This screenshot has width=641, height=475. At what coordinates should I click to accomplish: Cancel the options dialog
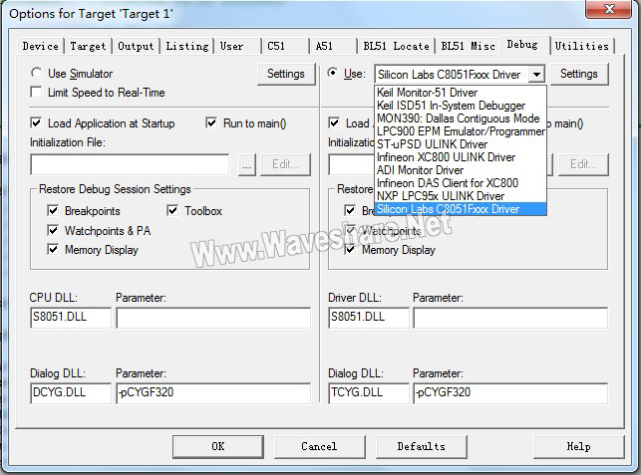click(319, 446)
